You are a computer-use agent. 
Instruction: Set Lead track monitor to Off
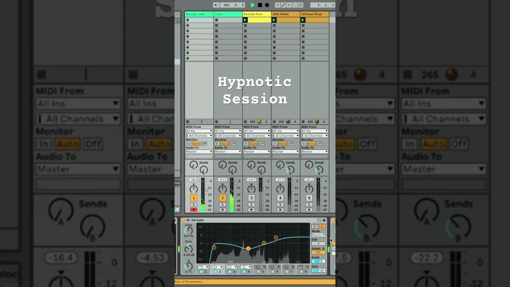click(x=233, y=143)
